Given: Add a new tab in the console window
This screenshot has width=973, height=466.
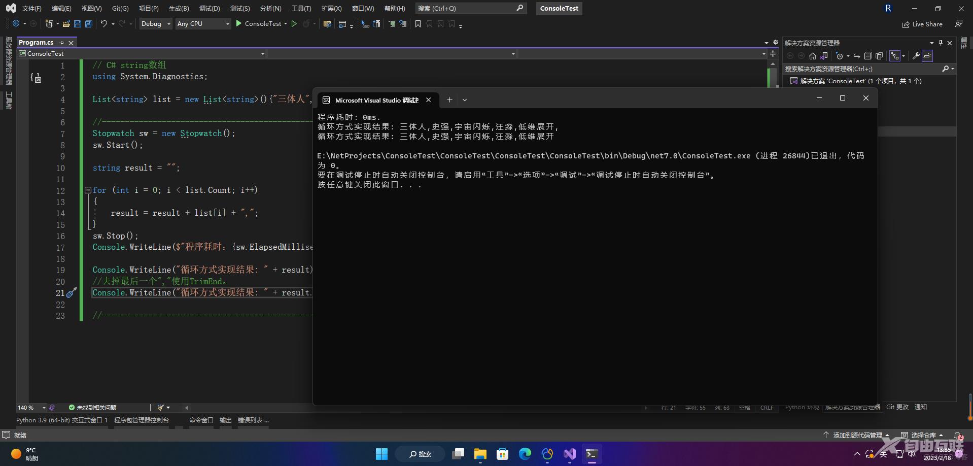Looking at the screenshot, I should (x=449, y=100).
